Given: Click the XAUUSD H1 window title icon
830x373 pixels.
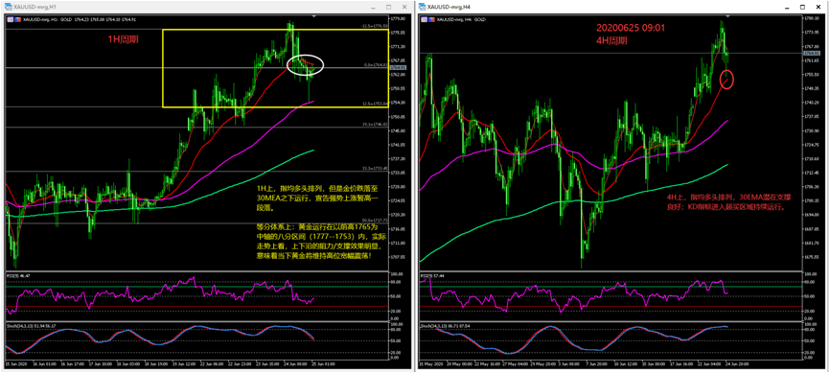Looking at the screenshot, I should click(8, 7).
